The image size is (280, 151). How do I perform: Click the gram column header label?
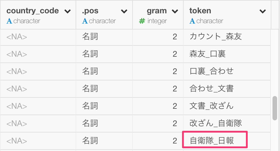pyautogui.click(x=157, y=11)
